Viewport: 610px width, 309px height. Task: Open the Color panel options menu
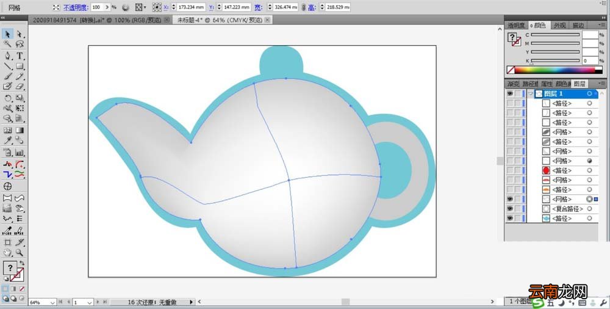pos(601,24)
